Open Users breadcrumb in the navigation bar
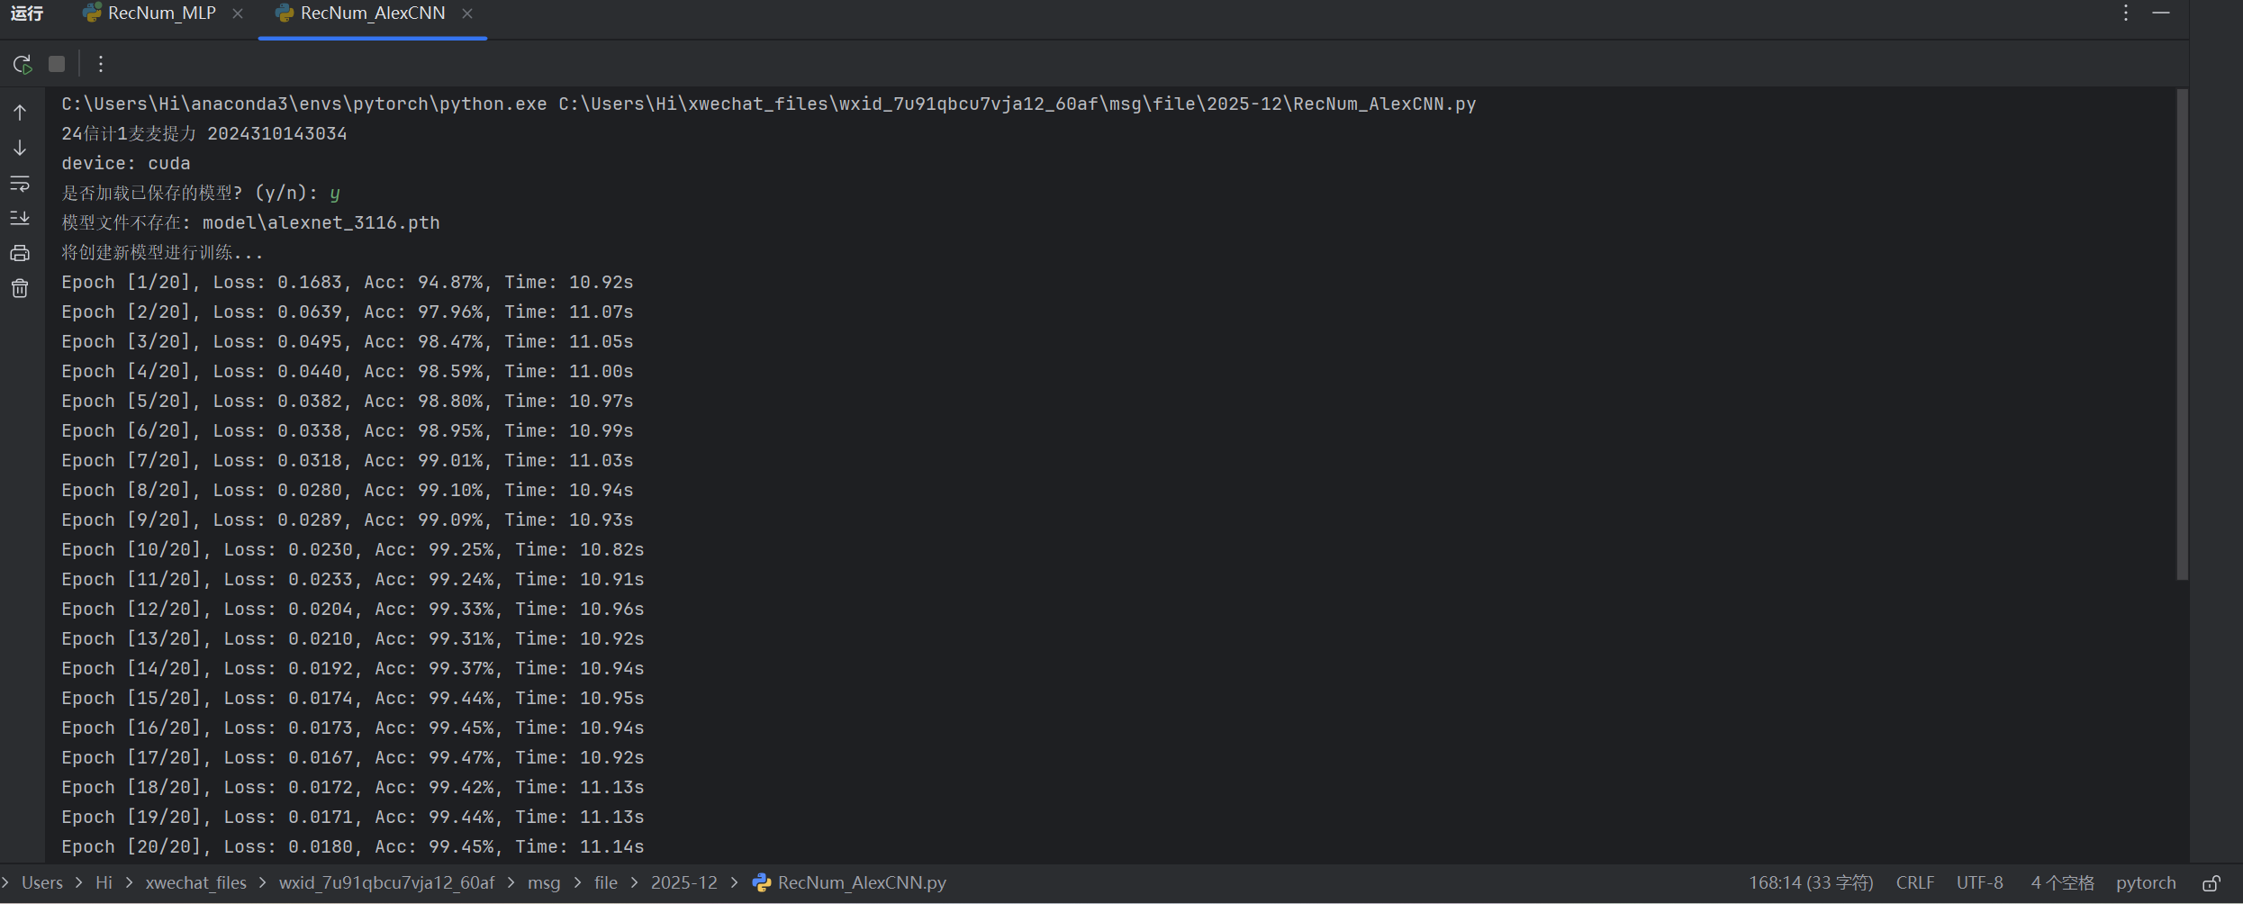 pyautogui.click(x=42, y=883)
